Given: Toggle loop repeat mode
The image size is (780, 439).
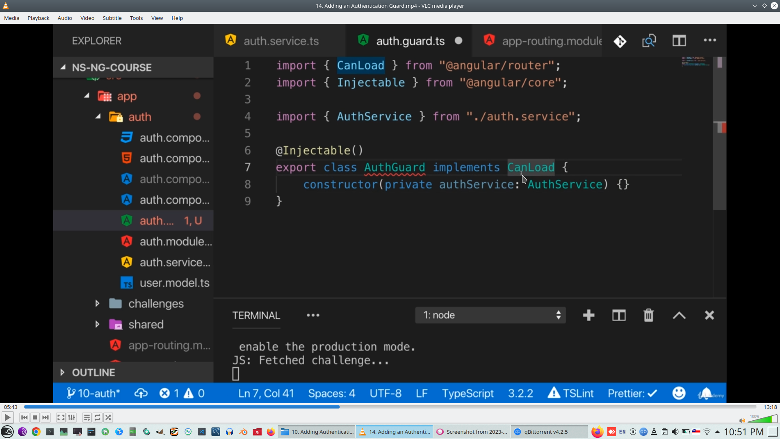Looking at the screenshot, I should pos(97,417).
